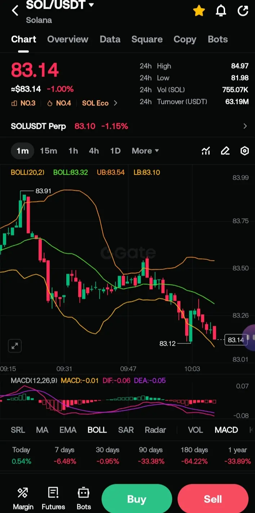
Task: Switch to the Bots tab
Action: pyautogui.click(x=218, y=39)
